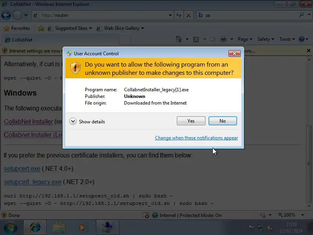The image size is (313, 235).
Task: Close the User Account Control dialog
Action: (x=234, y=53)
